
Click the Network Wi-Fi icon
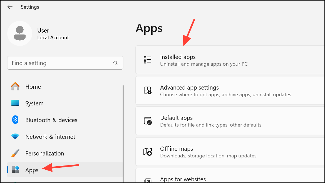[x=15, y=137]
